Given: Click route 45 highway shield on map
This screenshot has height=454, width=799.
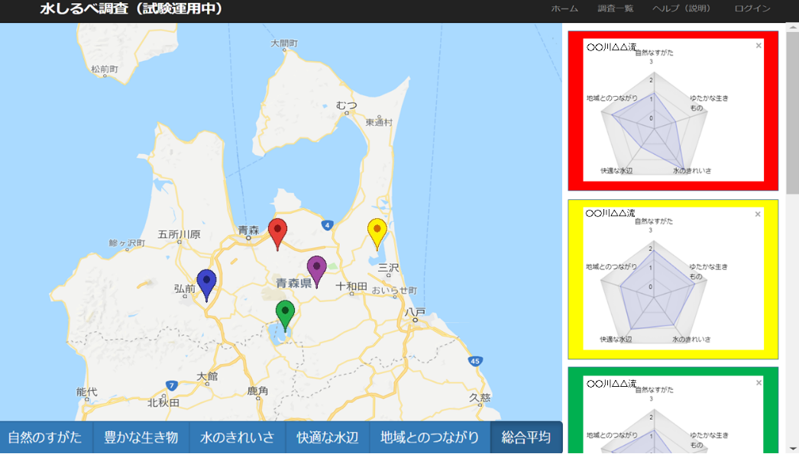Looking at the screenshot, I should click(x=475, y=361).
